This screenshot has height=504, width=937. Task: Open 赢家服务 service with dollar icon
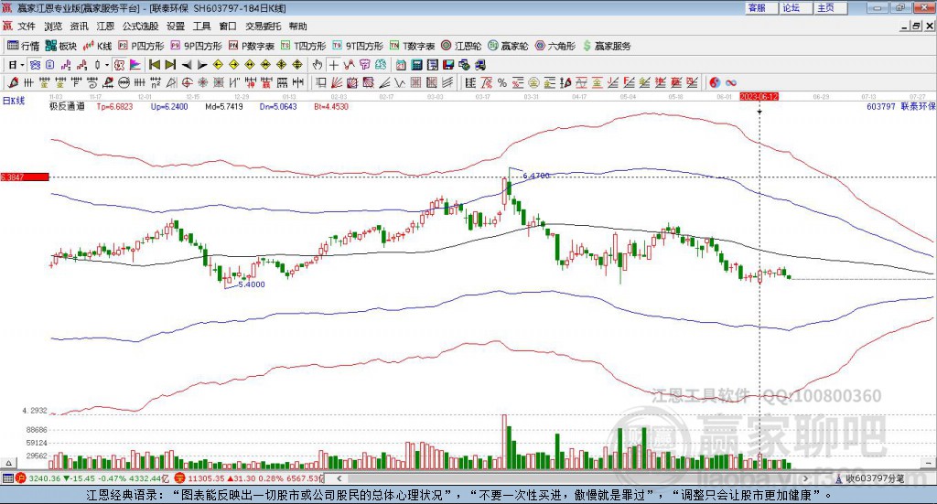[x=607, y=46]
